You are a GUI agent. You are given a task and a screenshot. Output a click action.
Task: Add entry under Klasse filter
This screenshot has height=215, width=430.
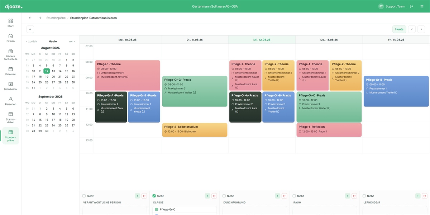(x=207, y=196)
